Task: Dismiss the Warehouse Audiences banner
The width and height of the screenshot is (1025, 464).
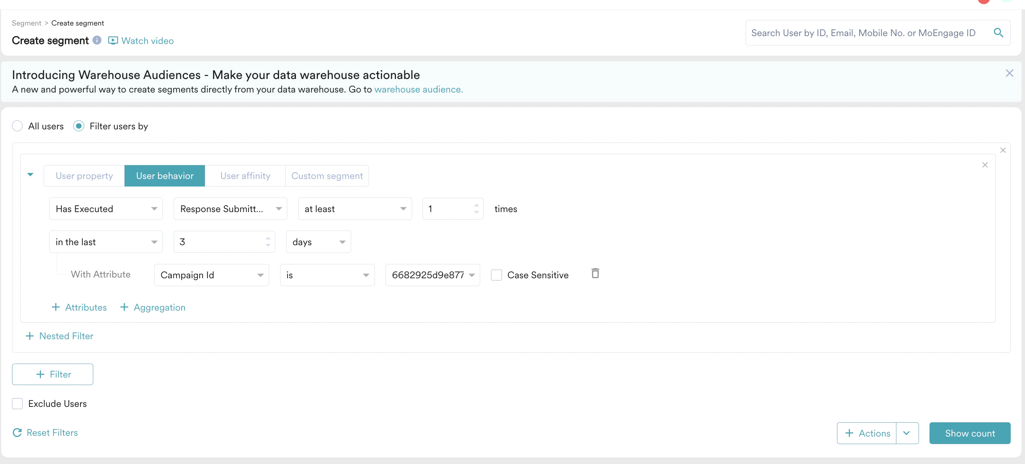Action: point(1009,73)
